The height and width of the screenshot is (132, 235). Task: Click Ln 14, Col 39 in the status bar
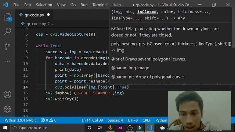(92, 120)
